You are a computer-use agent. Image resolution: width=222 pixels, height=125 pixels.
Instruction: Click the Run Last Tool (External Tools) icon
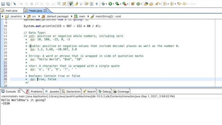(x=124, y=4)
